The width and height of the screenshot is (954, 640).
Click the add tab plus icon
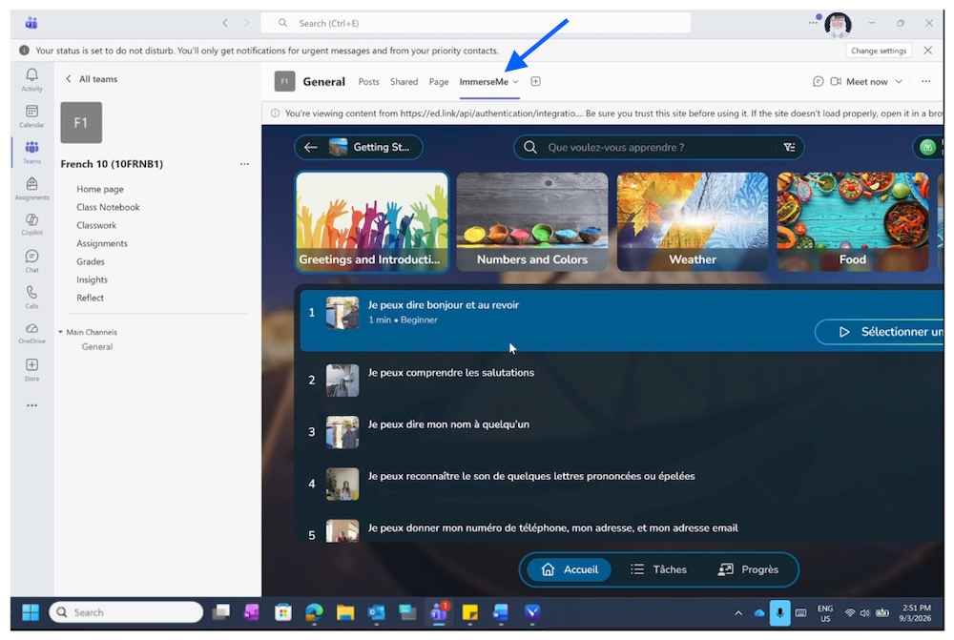[x=535, y=81]
